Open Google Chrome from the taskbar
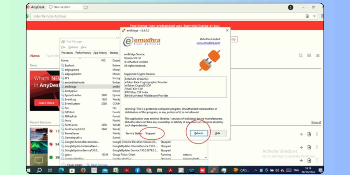350x175 pixels. 149,170
